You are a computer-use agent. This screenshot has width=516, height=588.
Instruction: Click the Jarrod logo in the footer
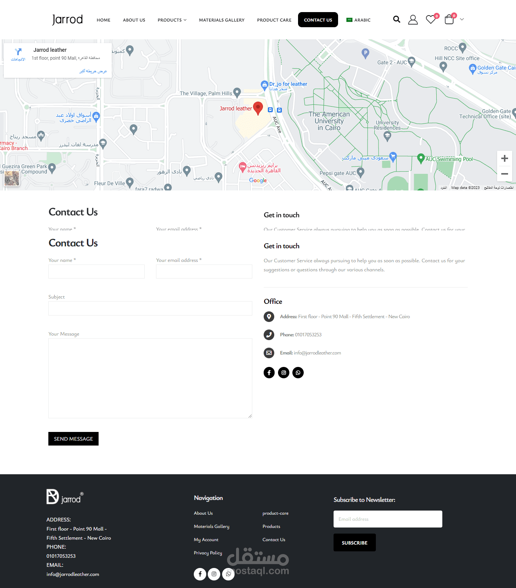pyautogui.click(x=65, y=497)
